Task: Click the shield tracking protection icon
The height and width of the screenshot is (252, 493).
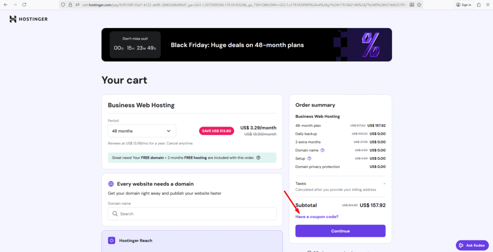Action: tap(63, 5)
